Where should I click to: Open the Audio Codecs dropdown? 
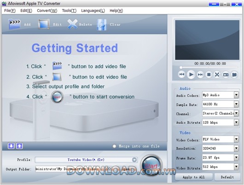[x=236, y=95]
